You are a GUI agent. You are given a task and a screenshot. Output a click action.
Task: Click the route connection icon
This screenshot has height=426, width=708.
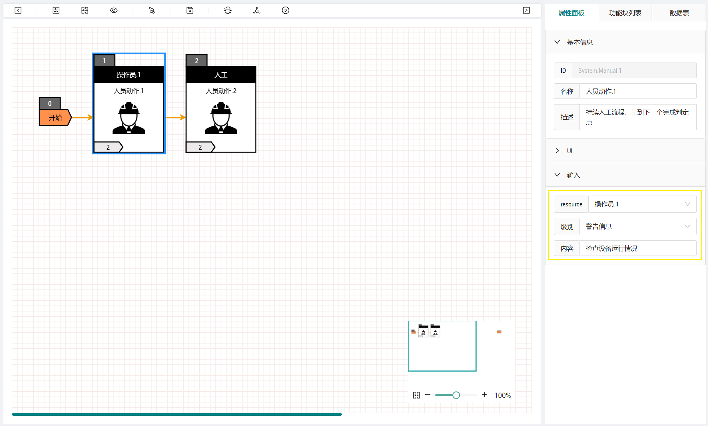[152, 10]
